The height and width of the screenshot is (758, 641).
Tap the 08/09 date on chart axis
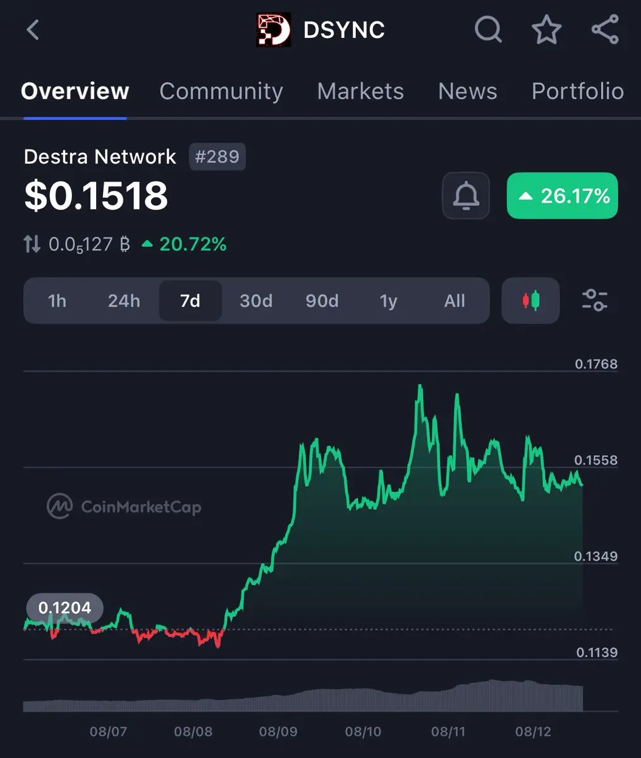click(278, 732)
